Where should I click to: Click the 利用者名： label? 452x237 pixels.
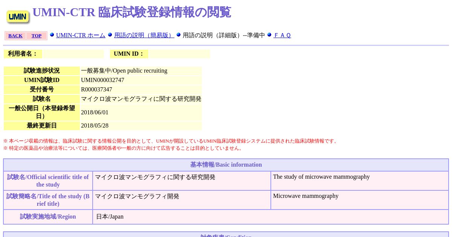23,54
